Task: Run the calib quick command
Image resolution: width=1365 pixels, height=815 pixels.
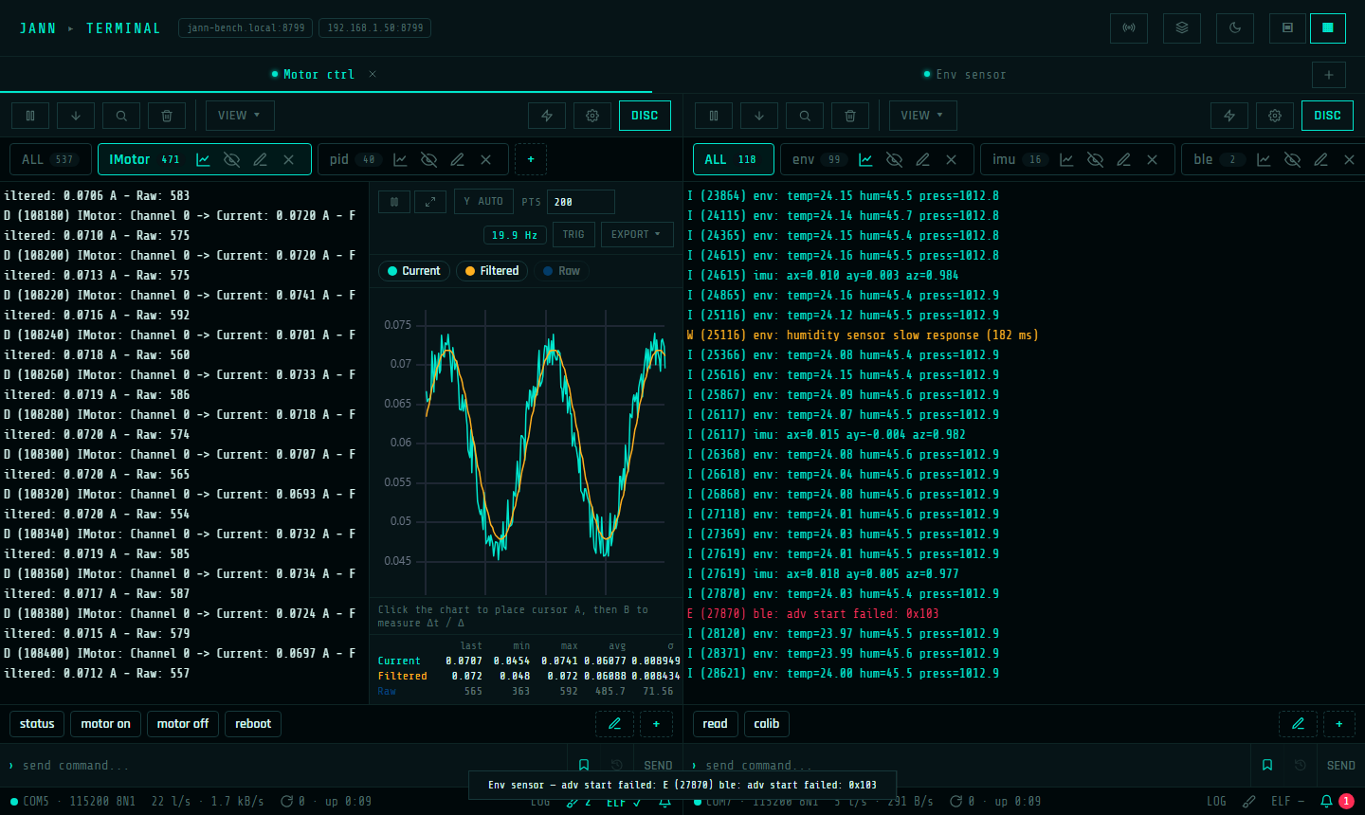Action: point(767,724)
